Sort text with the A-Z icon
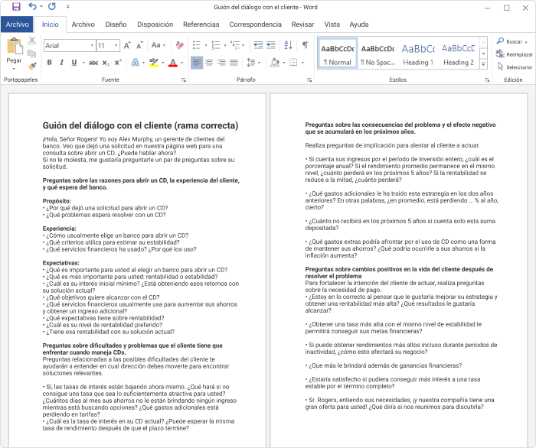Image resolution: width=536 pixels, height=448 pixels. coord(288,45)
